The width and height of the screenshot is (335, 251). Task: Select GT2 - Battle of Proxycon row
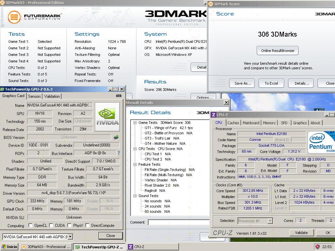168,133
